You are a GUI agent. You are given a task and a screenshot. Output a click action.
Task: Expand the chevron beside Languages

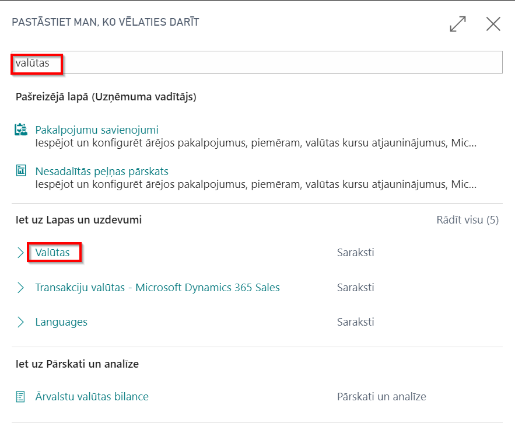click(20, 322)
